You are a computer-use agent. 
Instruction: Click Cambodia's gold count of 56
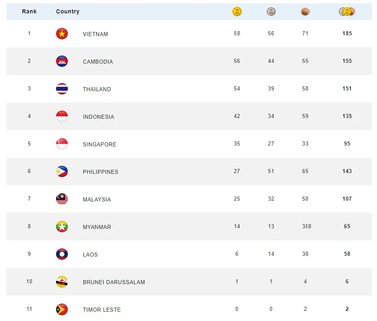[x=237, y=61]
